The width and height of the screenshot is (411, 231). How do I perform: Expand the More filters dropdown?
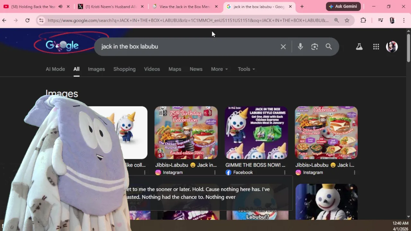pos(219,69)
